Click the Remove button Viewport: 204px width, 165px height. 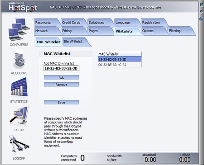tap(61, 85)
